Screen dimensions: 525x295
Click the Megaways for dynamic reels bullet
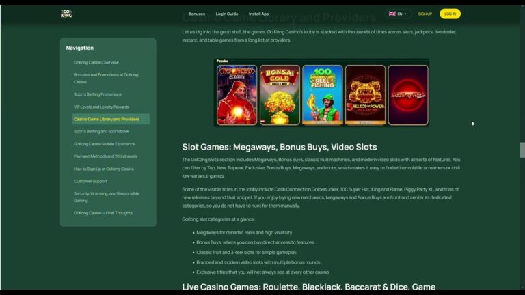[x=244, y=233]
